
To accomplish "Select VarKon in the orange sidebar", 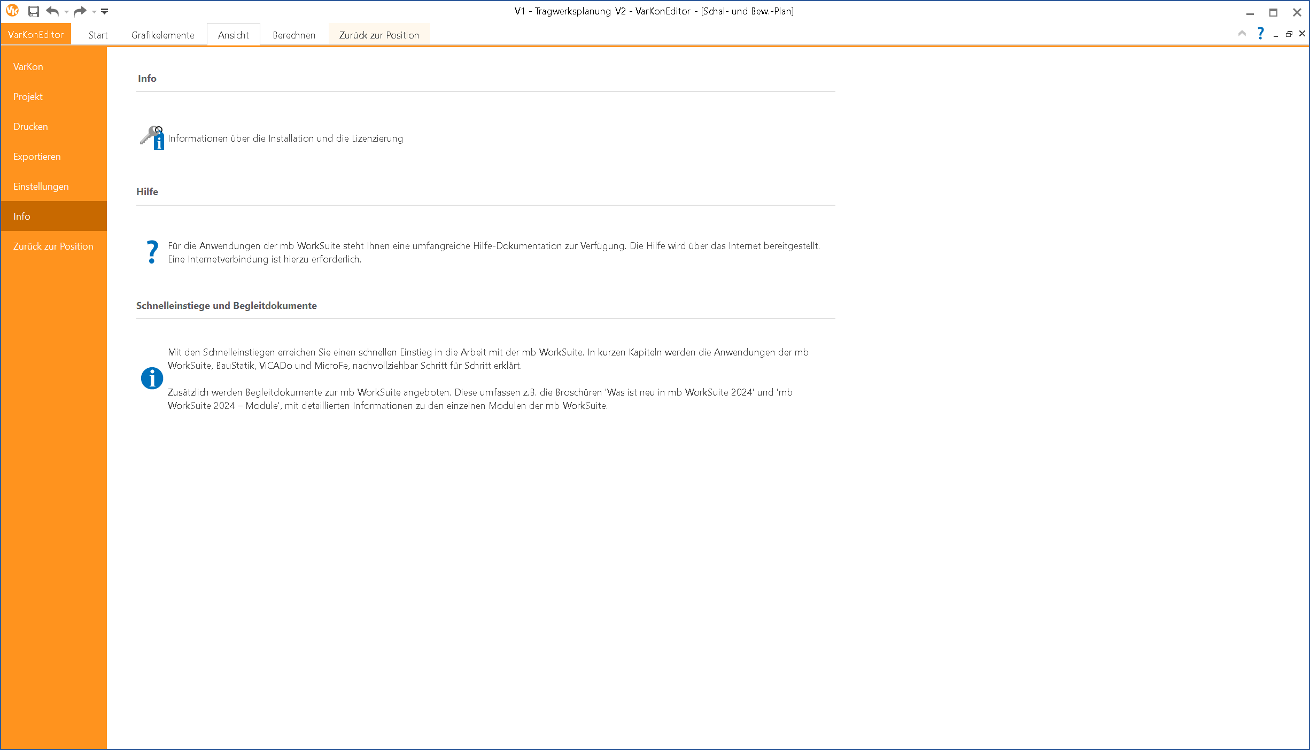I will [54, 67].
